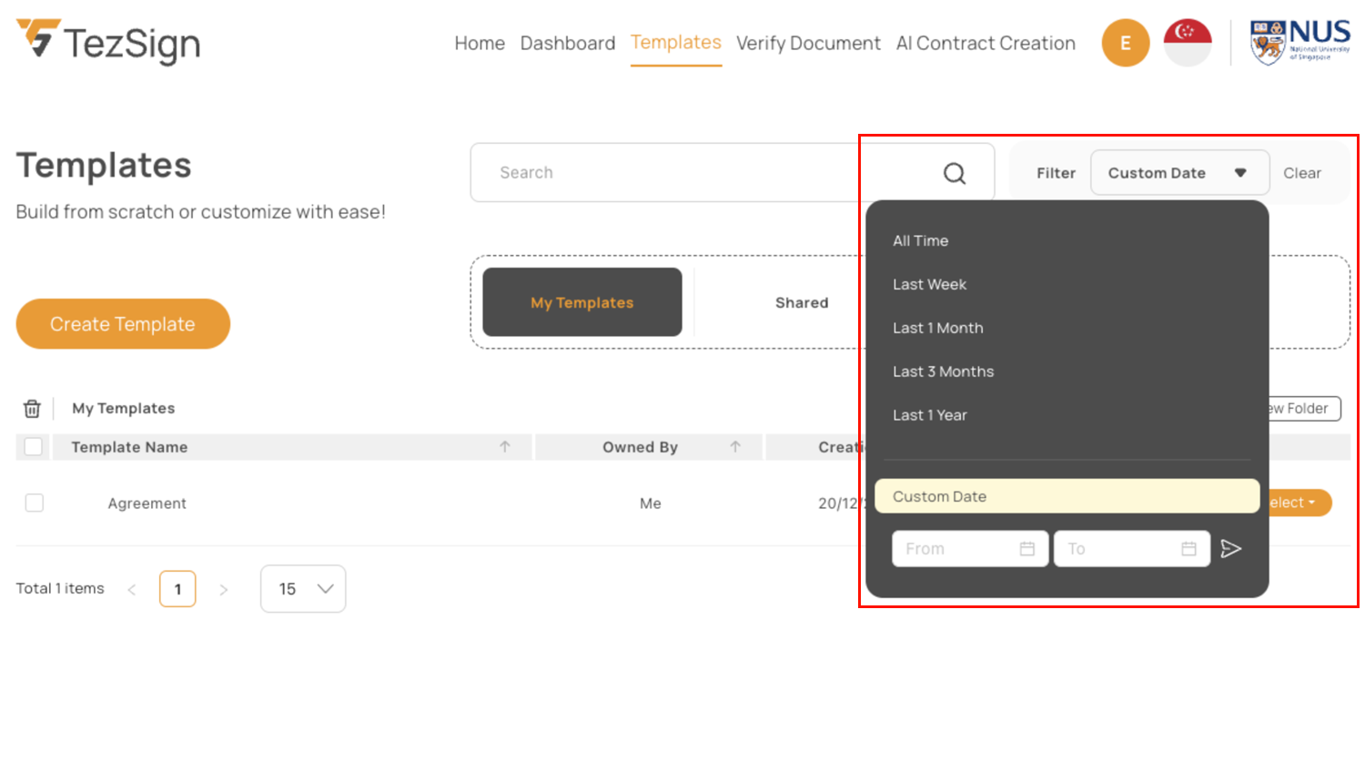Open Verify Document page
The image size is (1365, 762).
[808, 43]
